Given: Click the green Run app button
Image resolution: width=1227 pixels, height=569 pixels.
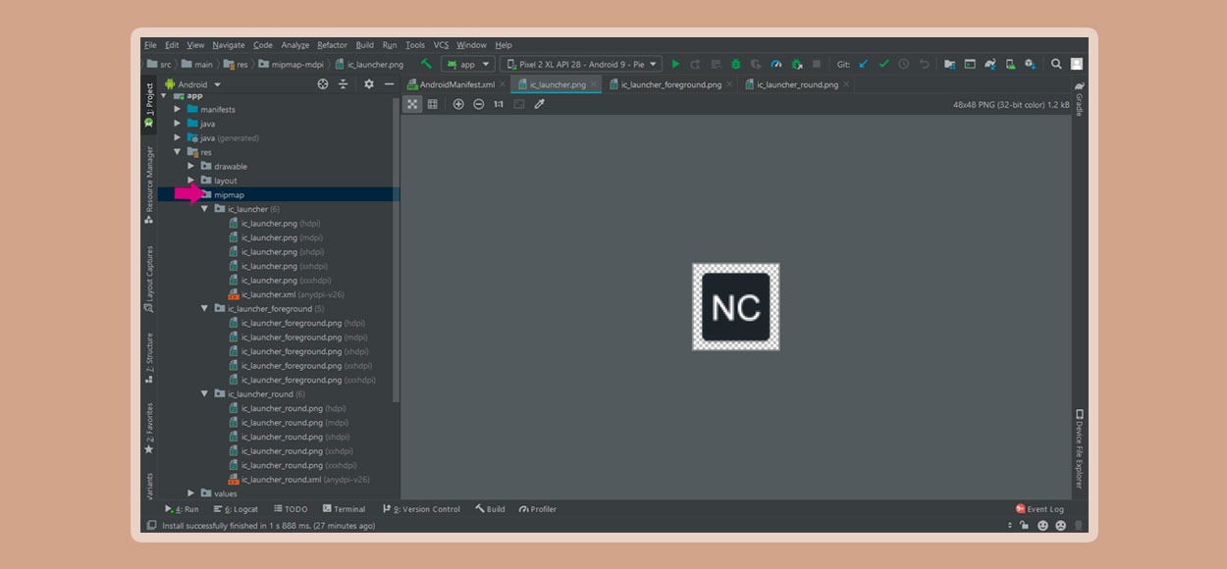Looking at the screenshot, I should point(675,64).
